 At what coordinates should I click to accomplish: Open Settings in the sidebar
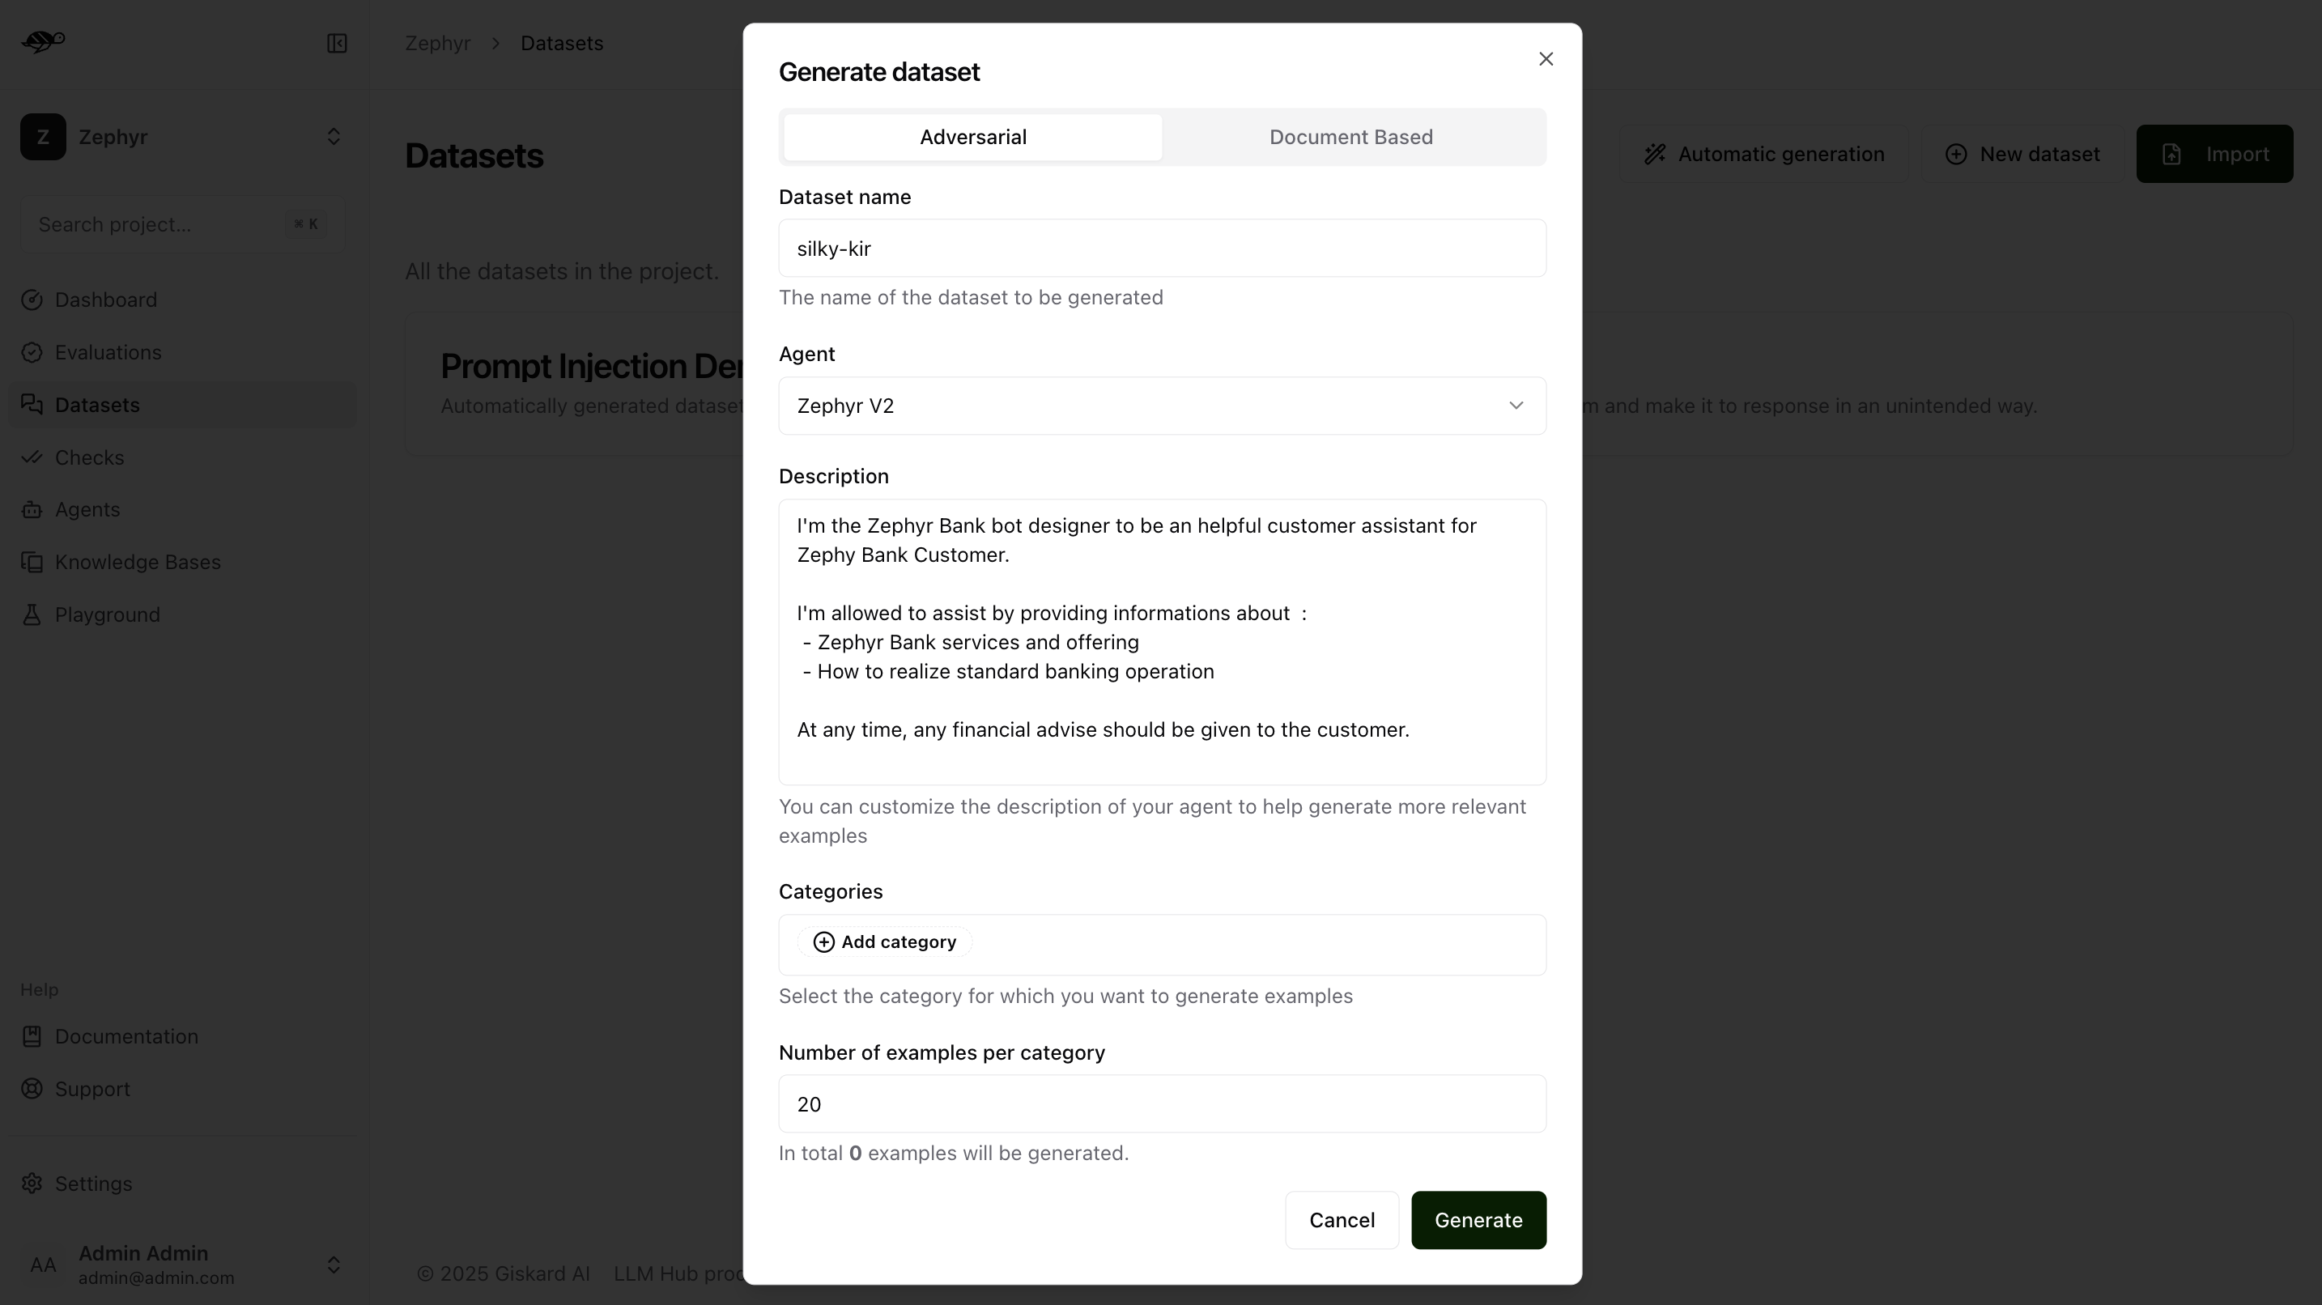pyautogui.click(x=182, y=1184)
